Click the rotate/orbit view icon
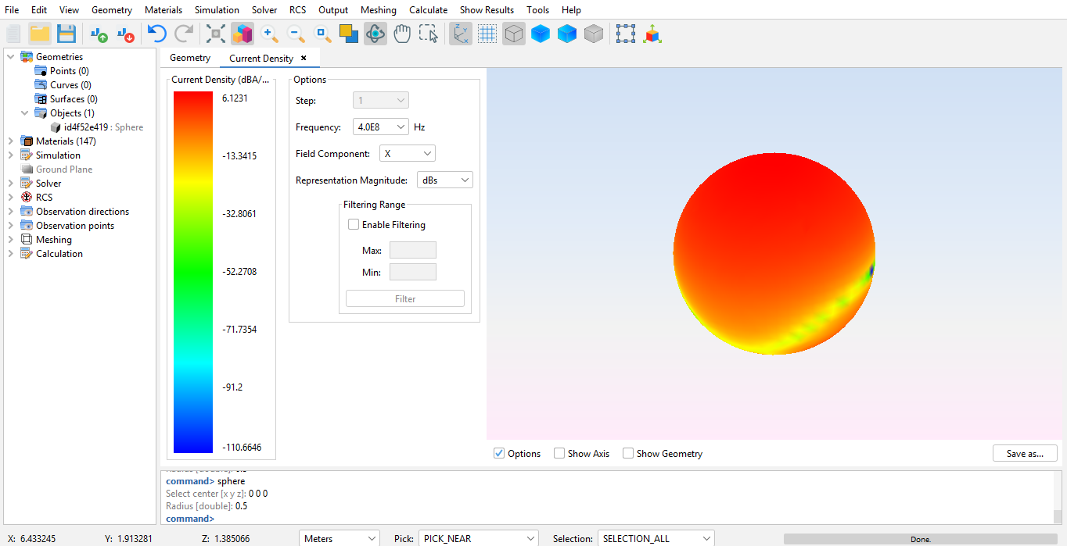This screenshot has width=1067, height=546. point(375,34)
